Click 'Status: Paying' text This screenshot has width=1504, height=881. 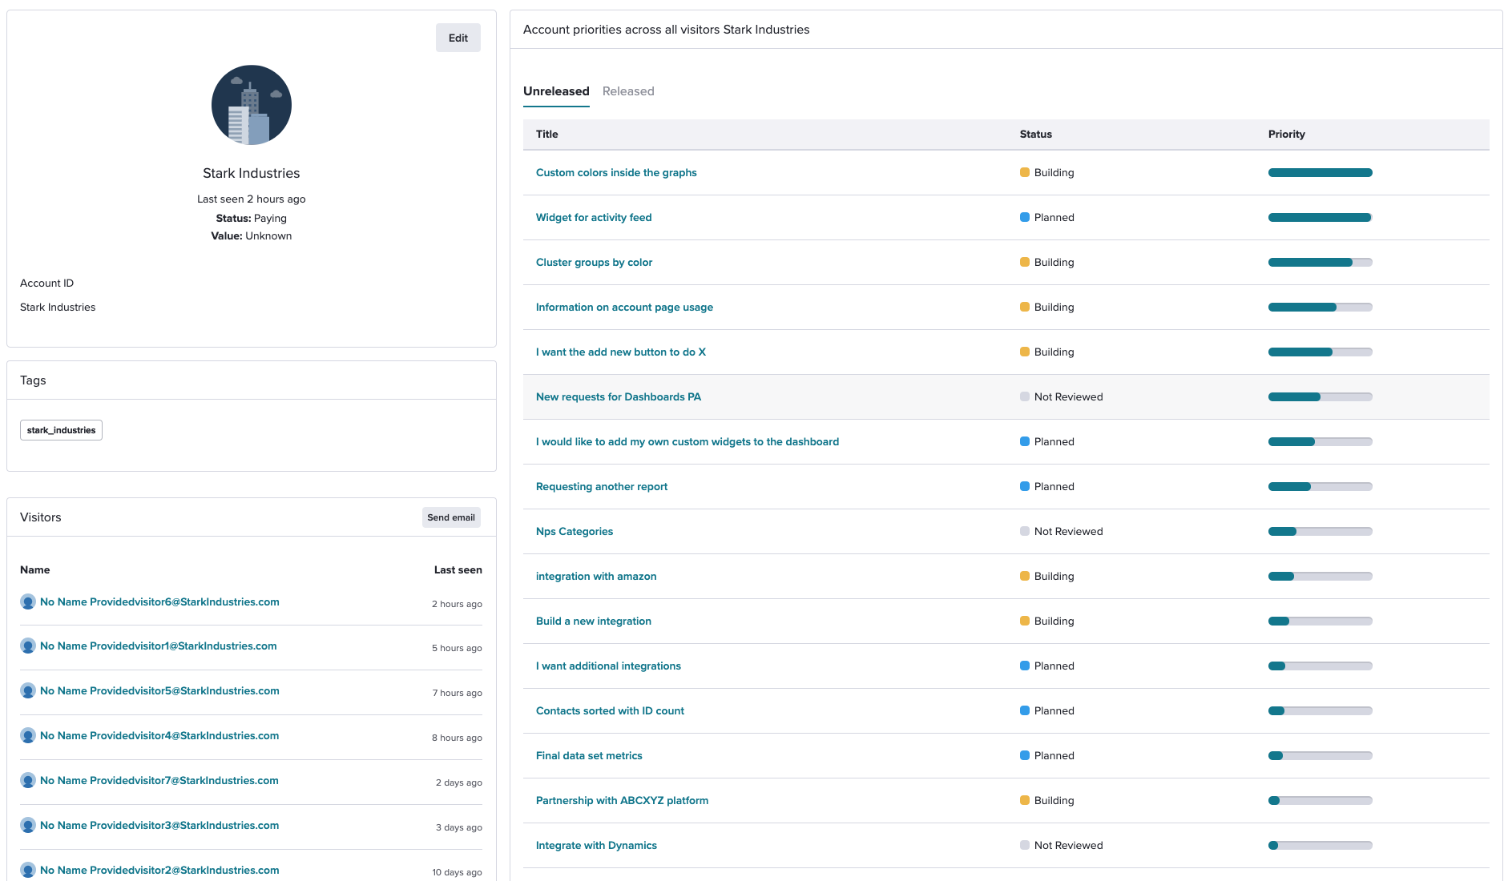(251, 218)
